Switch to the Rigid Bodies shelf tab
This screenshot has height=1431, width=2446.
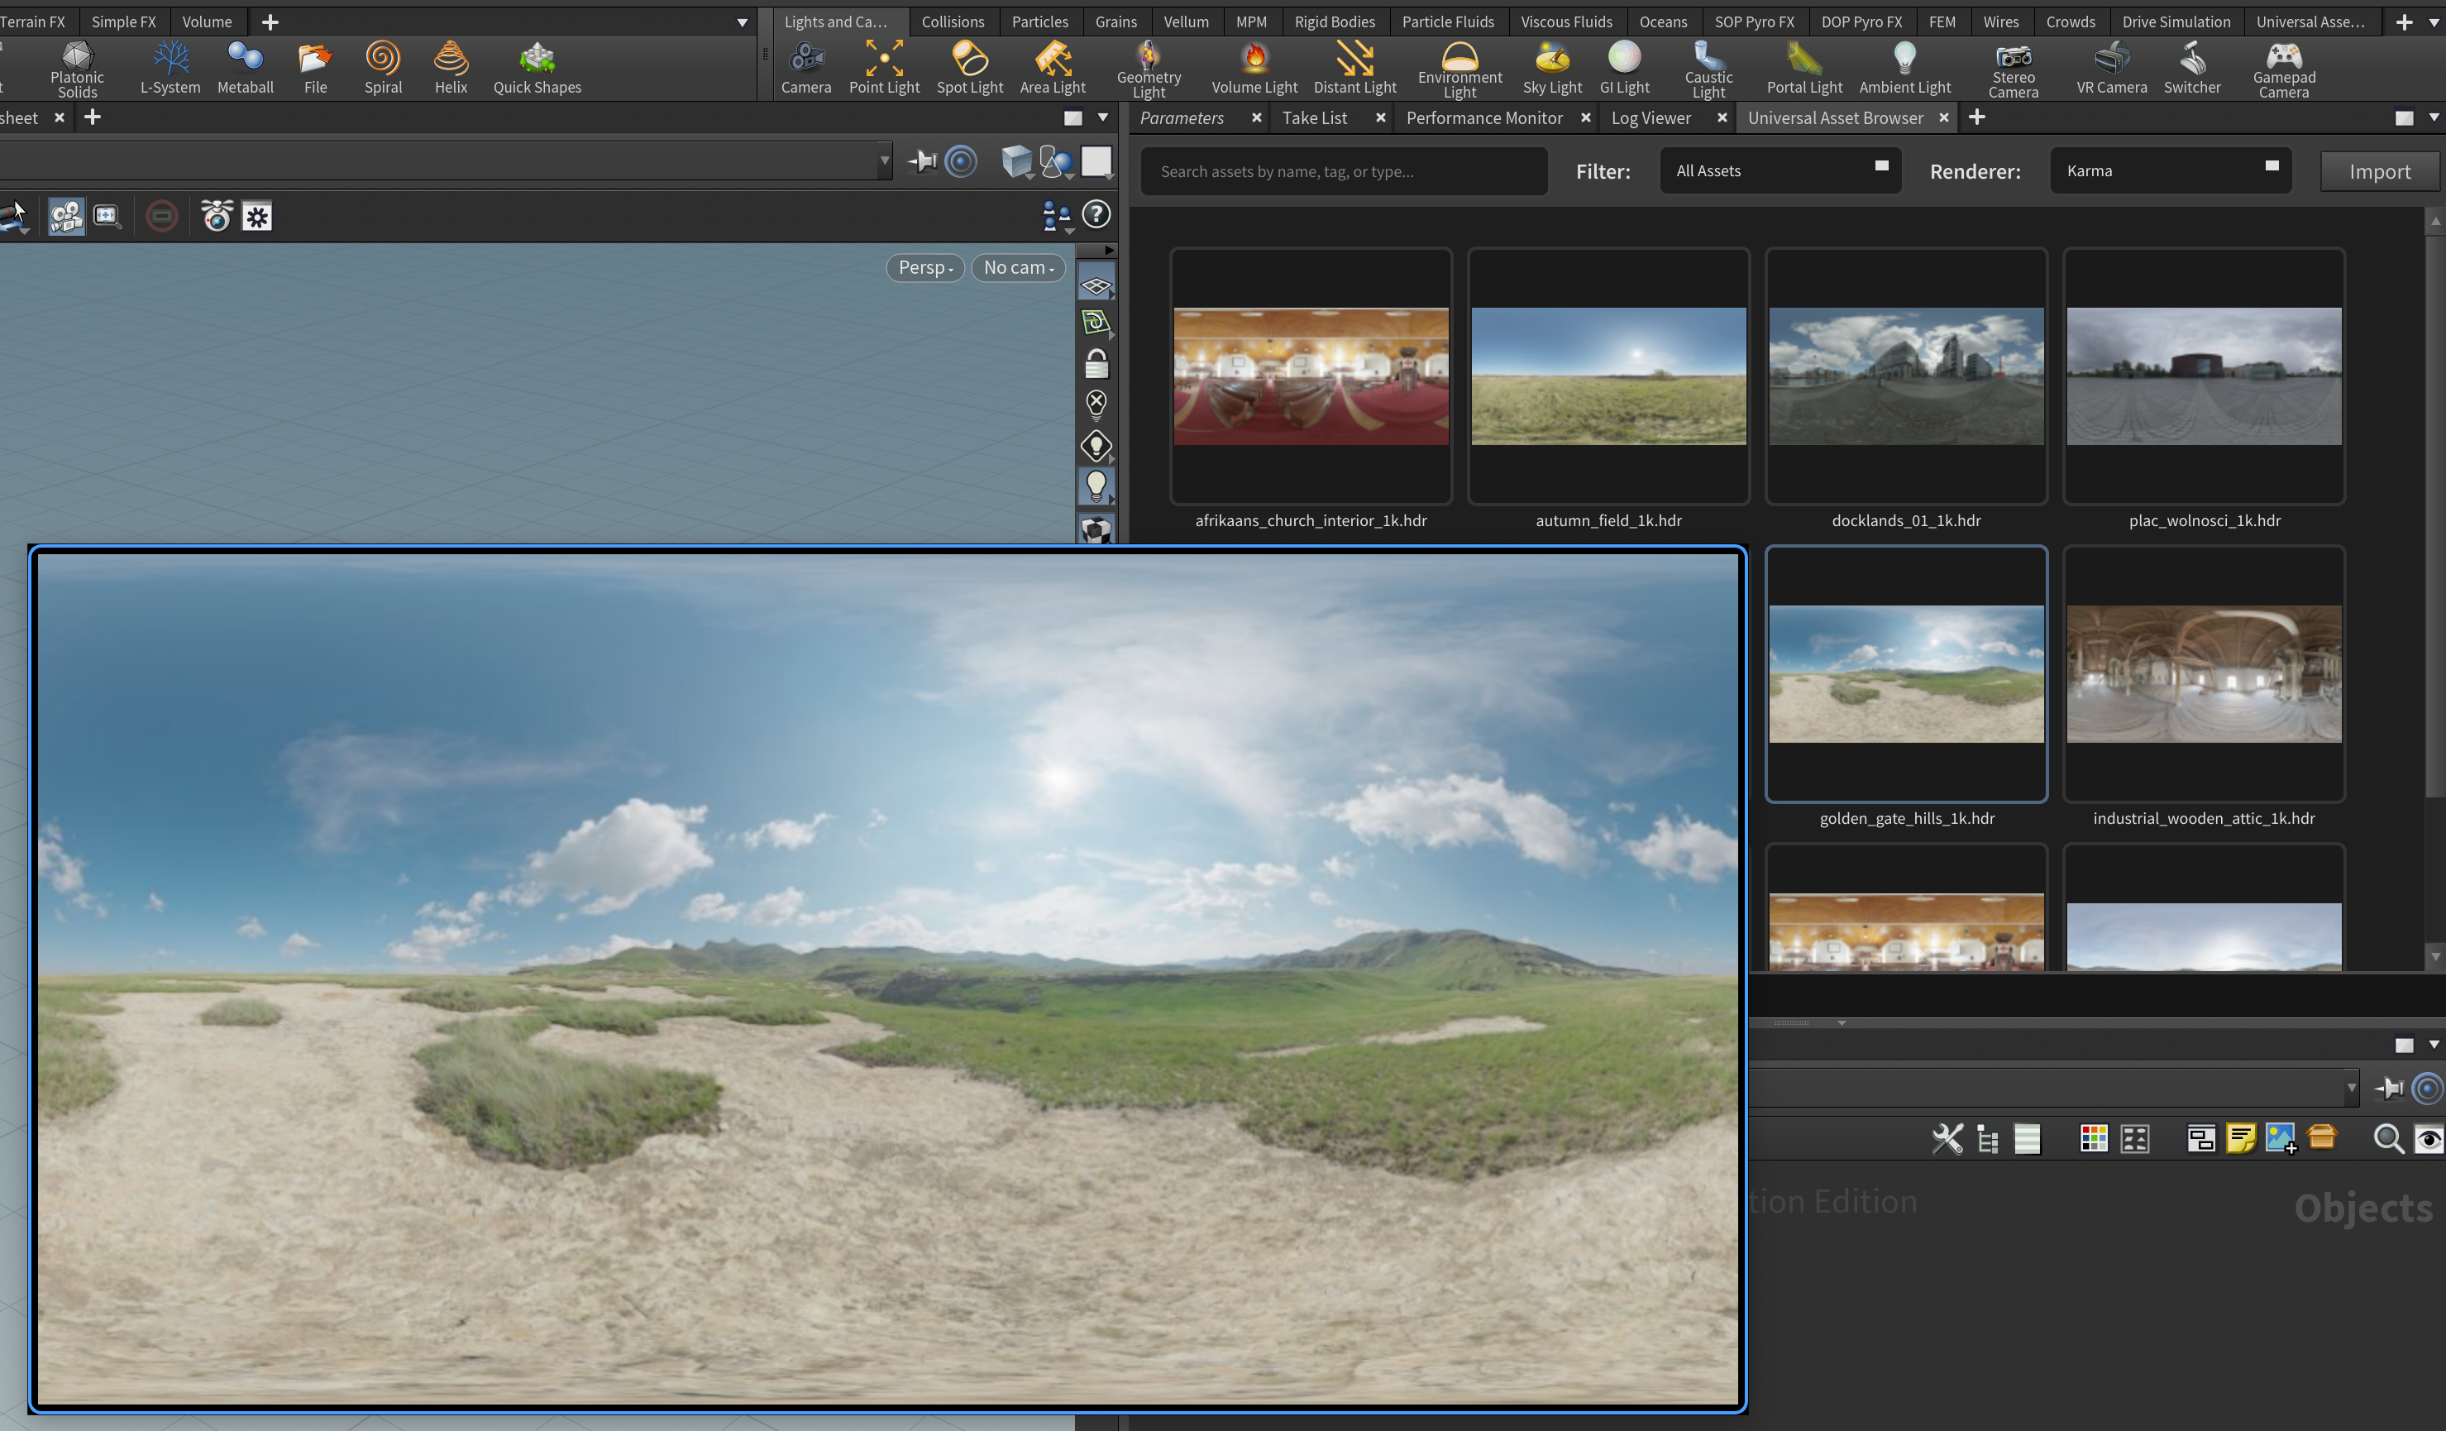(1335, 22)
